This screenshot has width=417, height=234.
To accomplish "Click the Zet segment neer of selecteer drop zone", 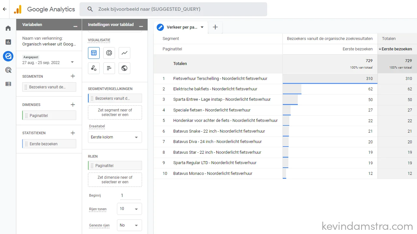I will (115, 112).
